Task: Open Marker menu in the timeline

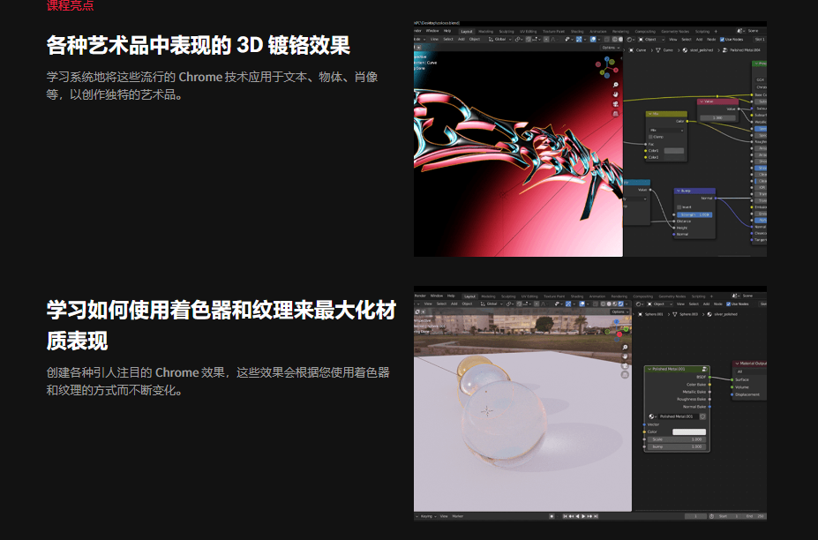Action: 457,516
